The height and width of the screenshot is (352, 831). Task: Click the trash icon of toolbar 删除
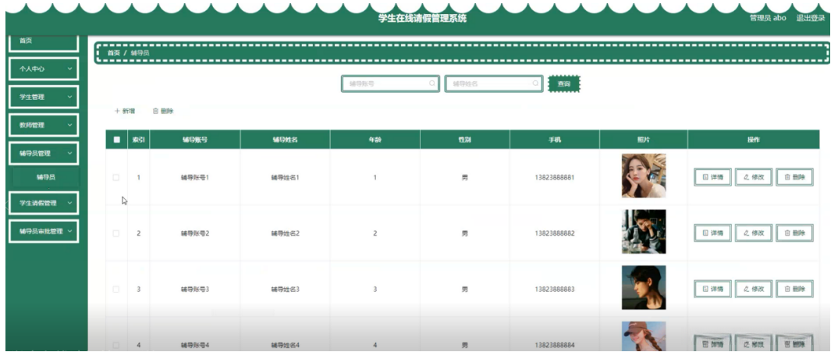tap(155, 112)
